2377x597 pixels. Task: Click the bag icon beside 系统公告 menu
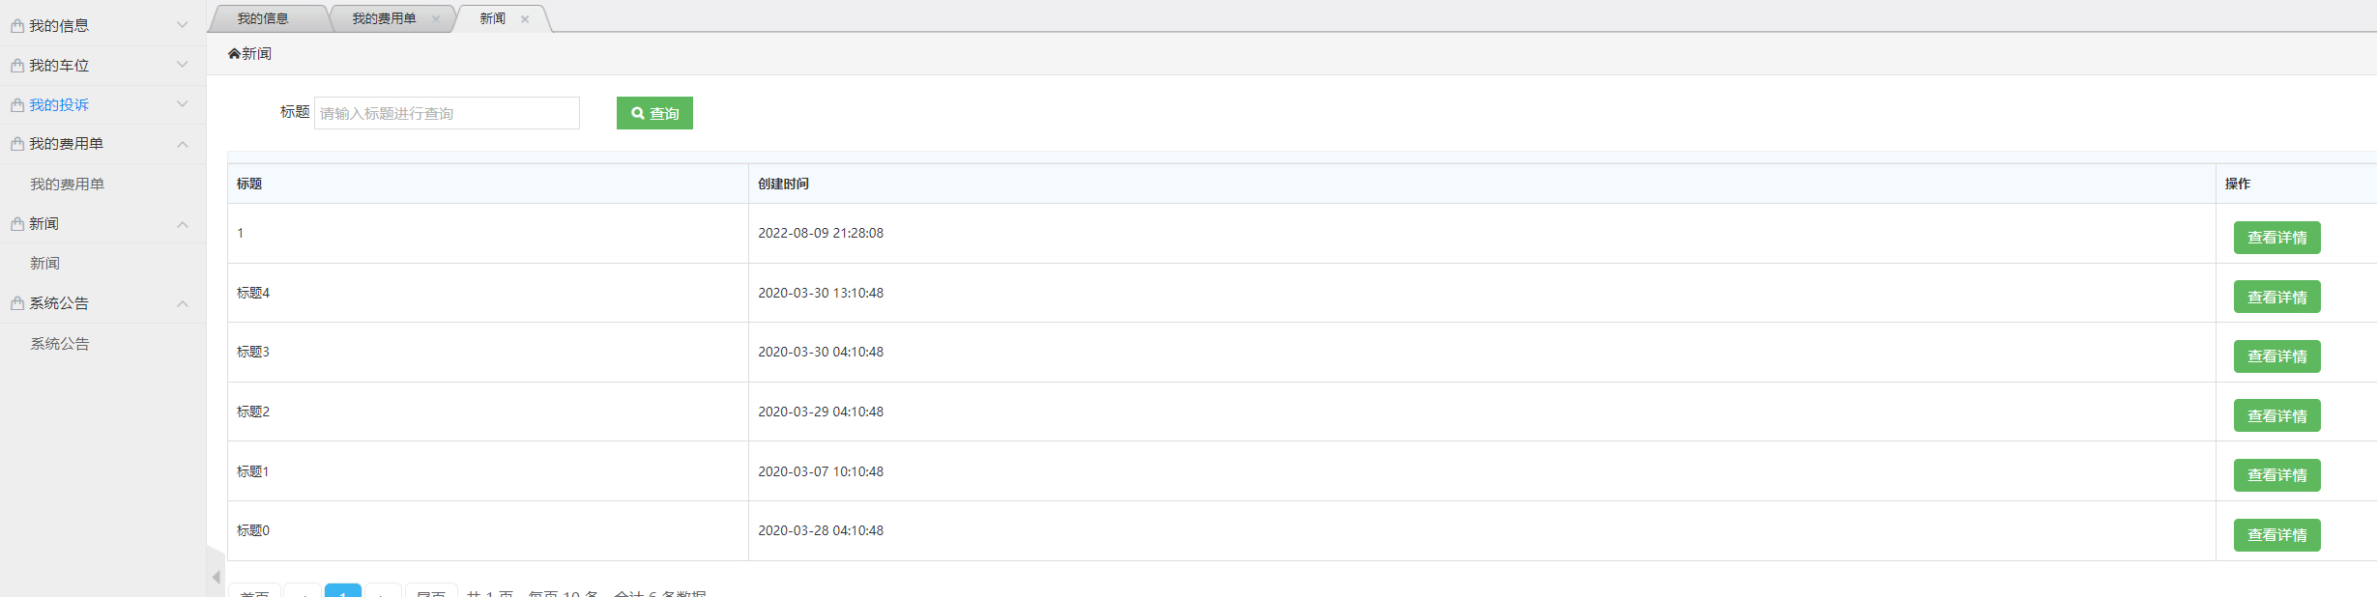(x=17, y=303)
